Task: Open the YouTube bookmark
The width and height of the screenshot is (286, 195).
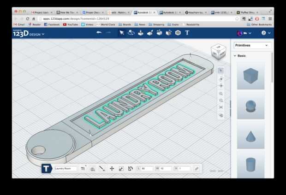Action: click(71, 24)
